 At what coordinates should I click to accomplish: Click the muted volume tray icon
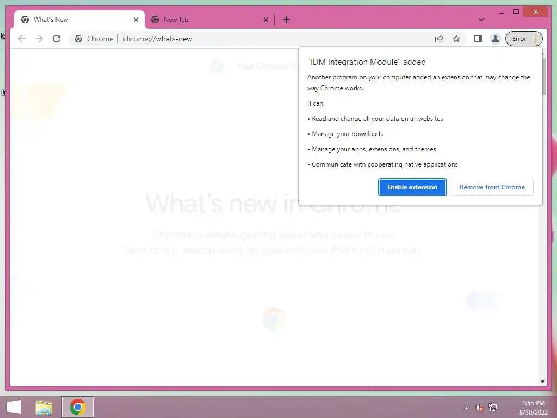[480, 408]
